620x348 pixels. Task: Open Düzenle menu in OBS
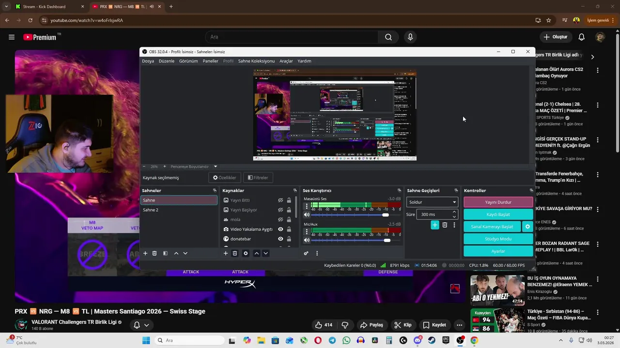pyautogui.click(x=167, y=61)
